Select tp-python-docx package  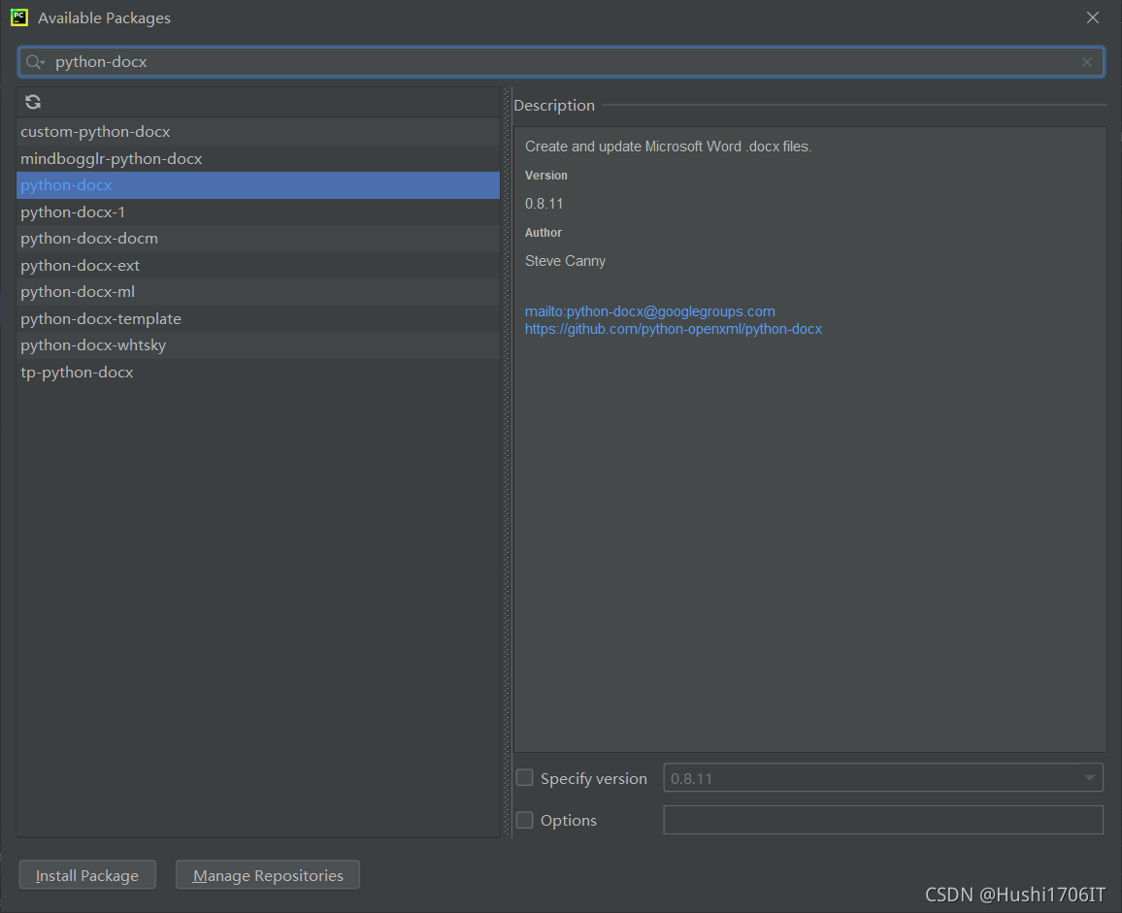(257, 372)
